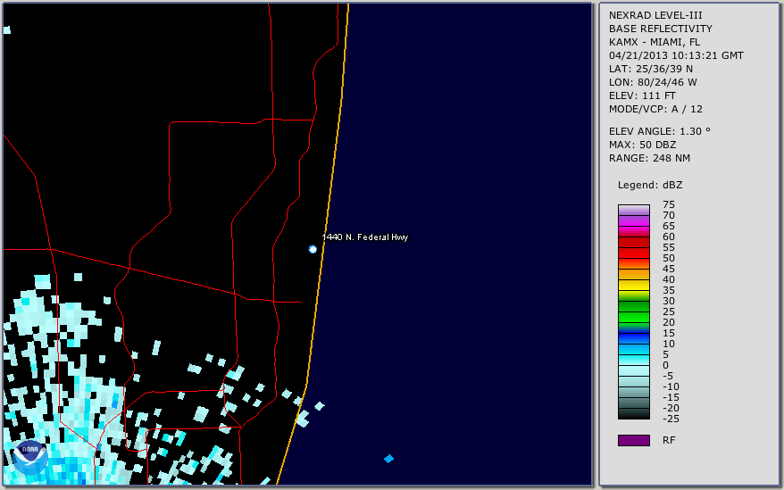Click the 'Legend: dBZ' heading
Image resolution: width=784 pixels, height=490 pixels.
[650, 185]
